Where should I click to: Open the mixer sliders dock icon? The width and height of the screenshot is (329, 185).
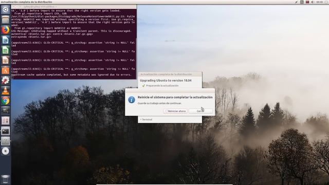point(6,121)
